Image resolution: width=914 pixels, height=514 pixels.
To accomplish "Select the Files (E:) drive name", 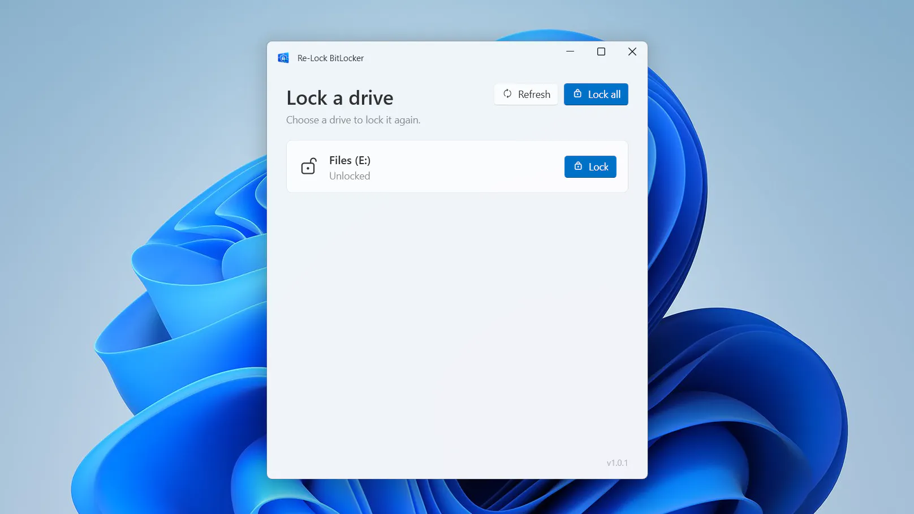I will [350, 160].
